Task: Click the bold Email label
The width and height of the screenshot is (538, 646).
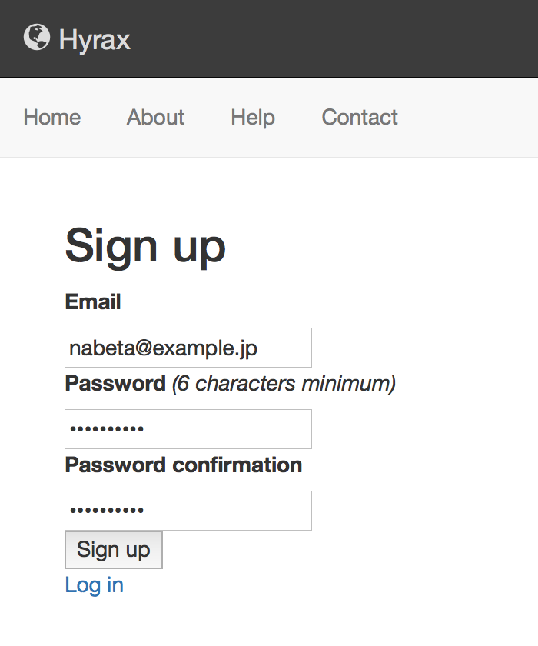Action: coord(93,301)
